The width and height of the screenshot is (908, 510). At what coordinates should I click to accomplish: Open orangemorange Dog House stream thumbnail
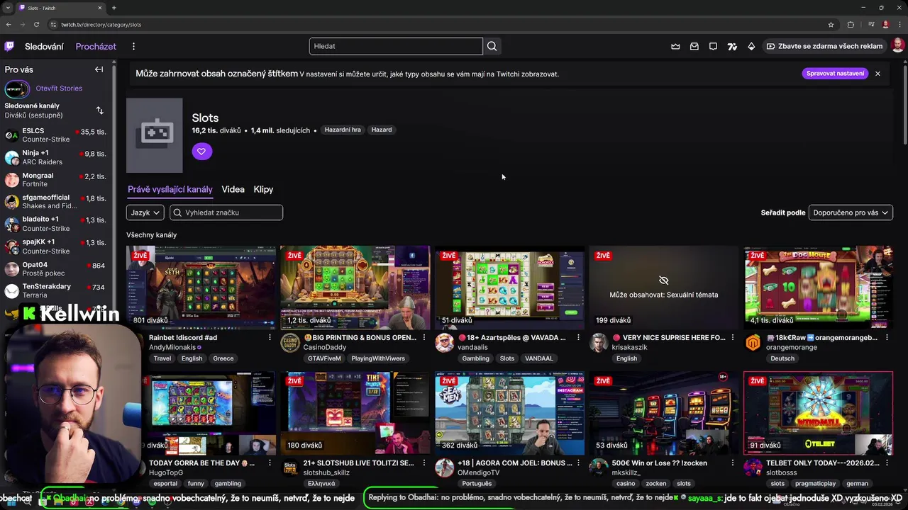(819, 288)
